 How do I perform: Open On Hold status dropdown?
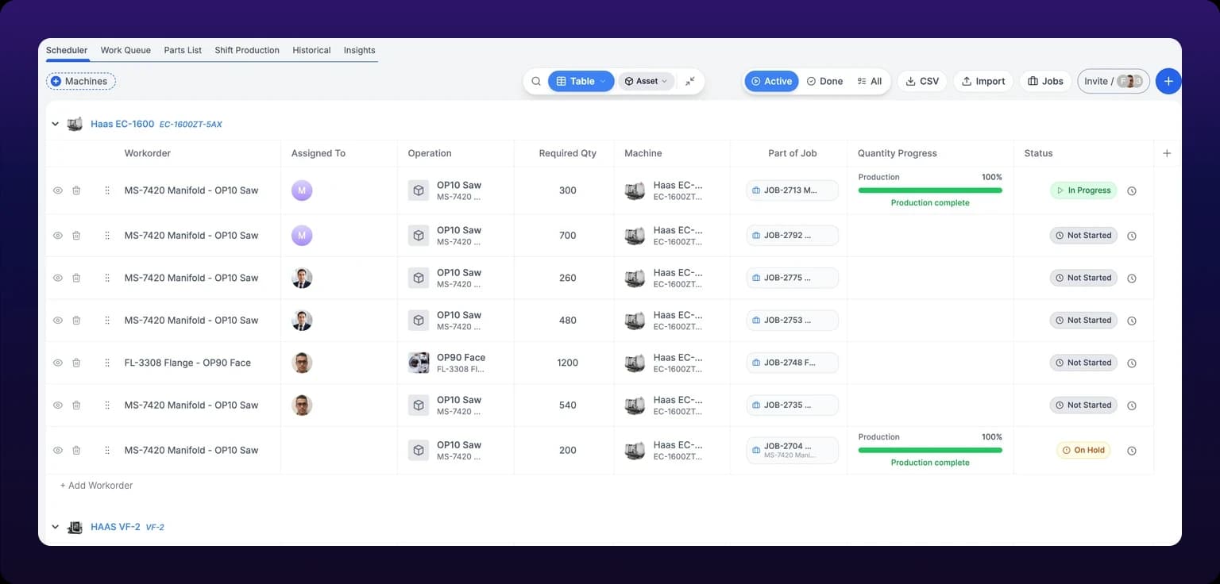[1083, 450]
